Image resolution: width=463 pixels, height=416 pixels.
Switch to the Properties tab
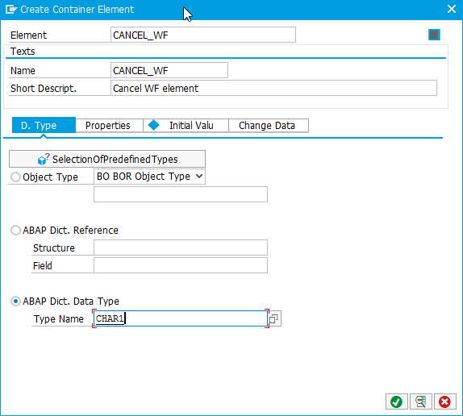click(x=108, y=126)
